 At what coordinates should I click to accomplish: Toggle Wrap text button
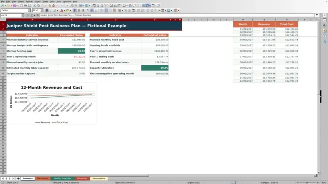click(101, 10)
